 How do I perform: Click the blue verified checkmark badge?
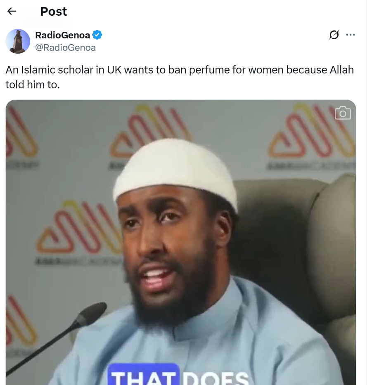click(x=97, y=35)
